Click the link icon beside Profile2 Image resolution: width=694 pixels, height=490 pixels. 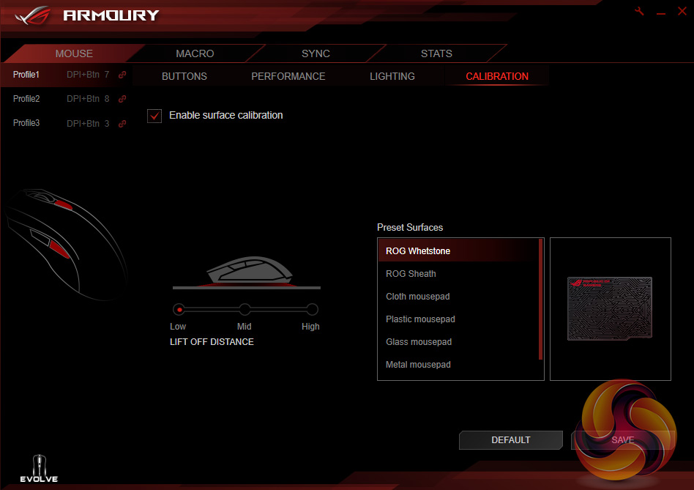point(122,99)
